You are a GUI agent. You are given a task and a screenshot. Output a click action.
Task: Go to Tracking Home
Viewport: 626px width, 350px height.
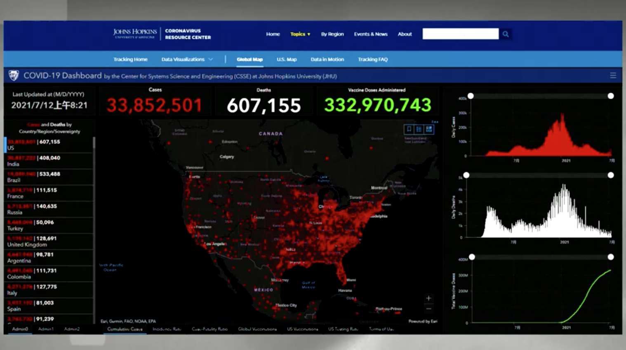[x=130, y=59]
